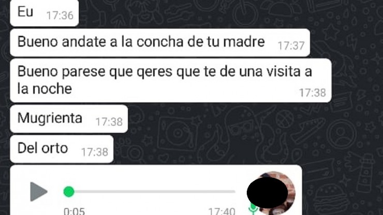Select the "Bueno andate a la concha" message
The image size is (383, 215).
160,42
